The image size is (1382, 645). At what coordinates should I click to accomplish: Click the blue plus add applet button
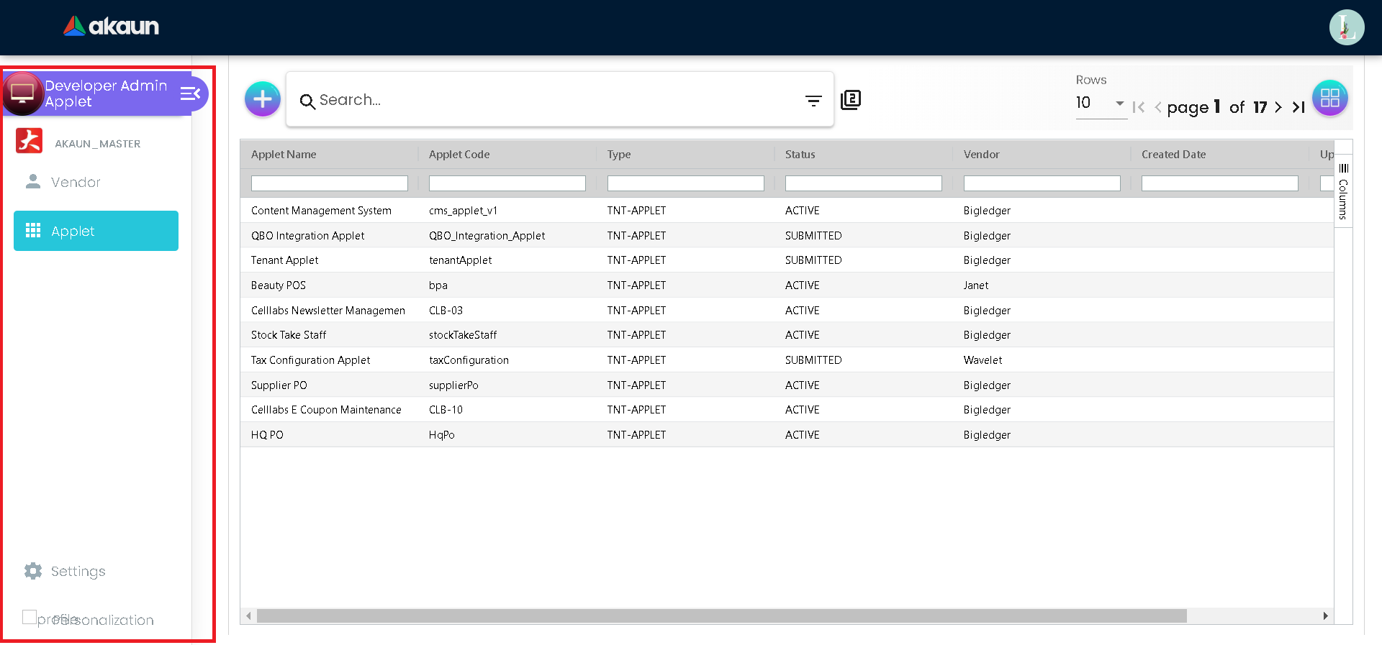[x=262, y=99]
